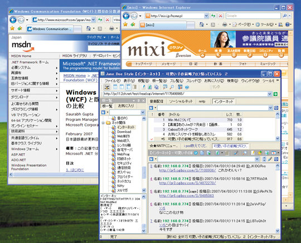Click the star favorite icon in the thread toolbar
Viewport: 301px width, 243px height.
[x=260, y=153]
